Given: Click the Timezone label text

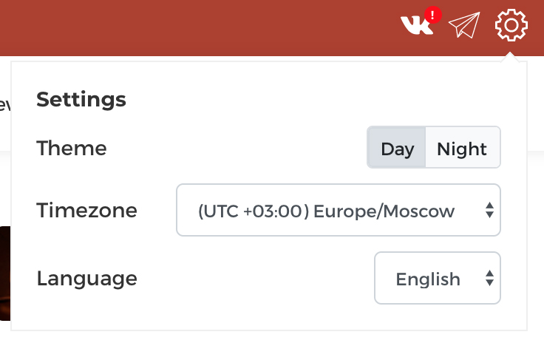Looking at the screenshot, I should (86, 211).
